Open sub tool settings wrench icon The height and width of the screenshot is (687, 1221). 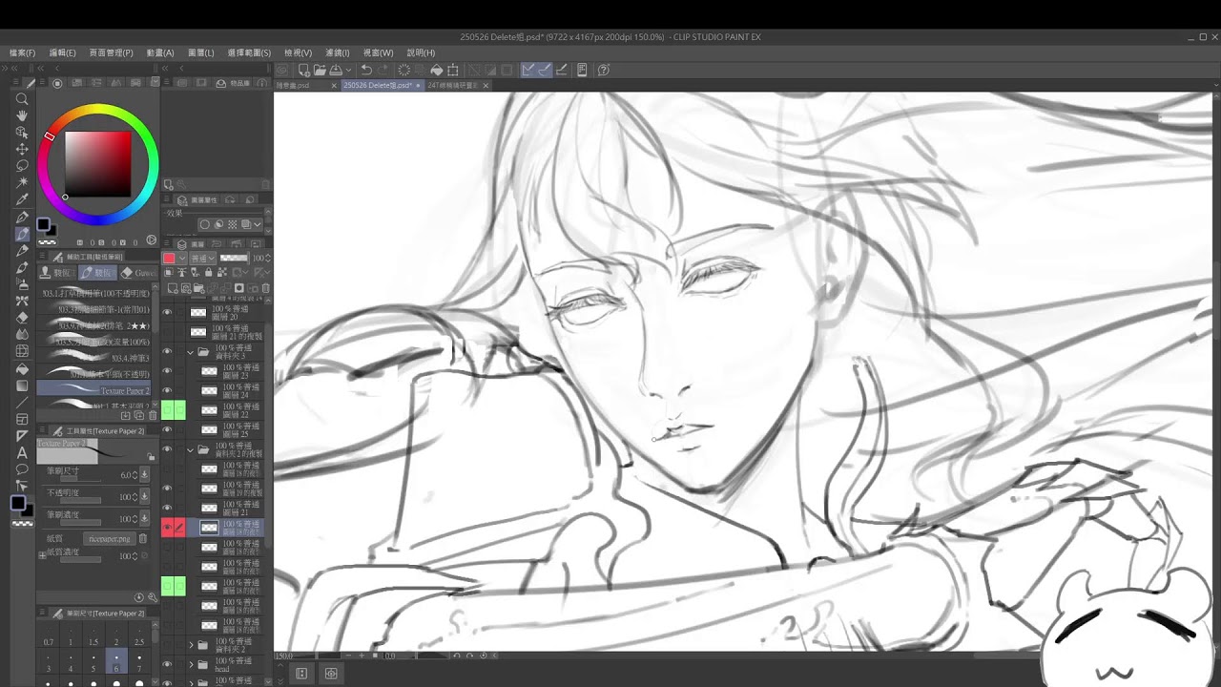tap(153, 597)
